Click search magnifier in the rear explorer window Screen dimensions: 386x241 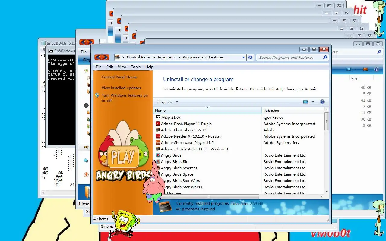379,52
